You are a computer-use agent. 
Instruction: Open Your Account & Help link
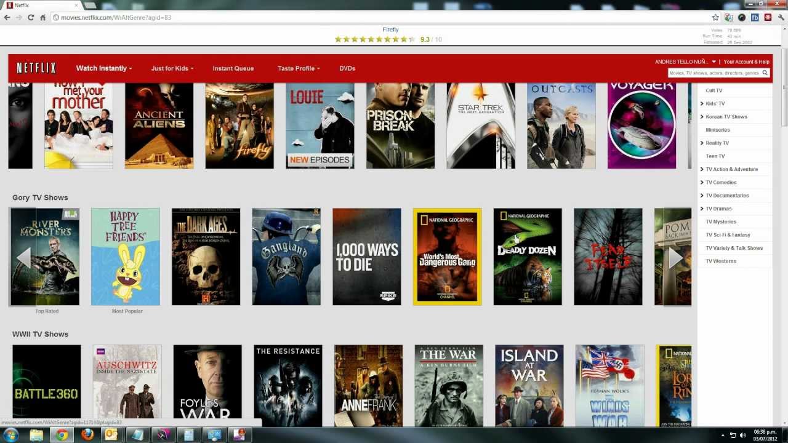[x=746, y=62]
